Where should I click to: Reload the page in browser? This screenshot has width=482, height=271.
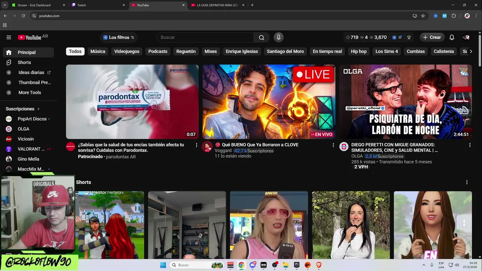tap(23, 16)
